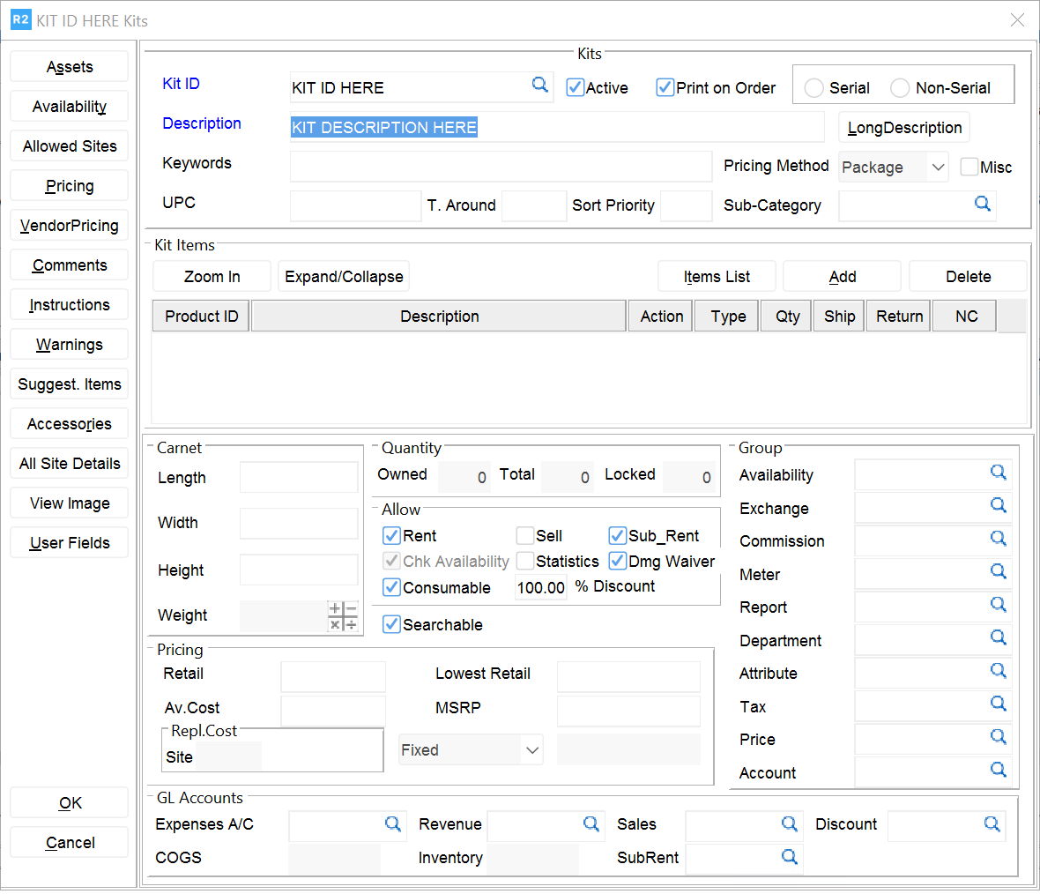Image resolution: width=1040 pixels, height=894 pixels.
Task: Open the Expenses A/C lookup icon
Action: point(393,823)
